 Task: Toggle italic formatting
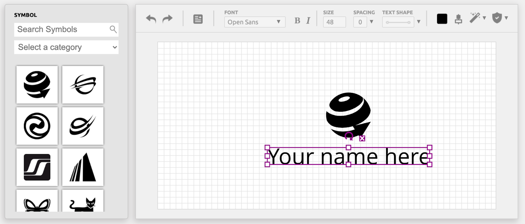click(308, 21)
